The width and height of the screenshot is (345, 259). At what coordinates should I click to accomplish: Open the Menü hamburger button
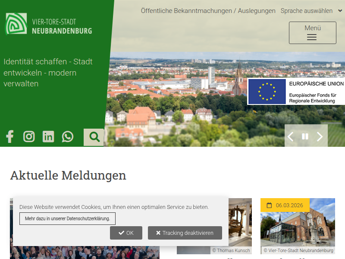coord(312,33)
